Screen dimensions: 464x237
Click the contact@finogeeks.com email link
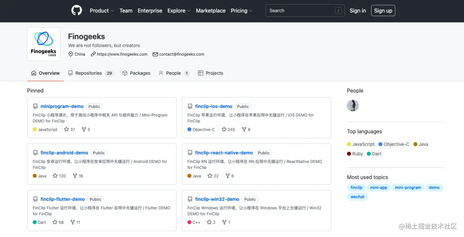pos(182,54)
